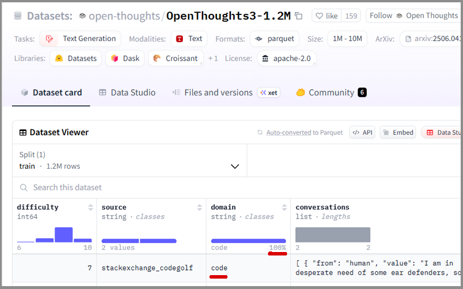463x289 pixels.
Task: Switch to the Data Studio tab
Action: tap(127, 92)
